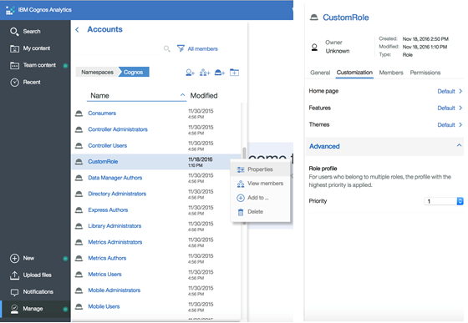
Task: Switch to the Permissions tab
Action: [425, 73]
